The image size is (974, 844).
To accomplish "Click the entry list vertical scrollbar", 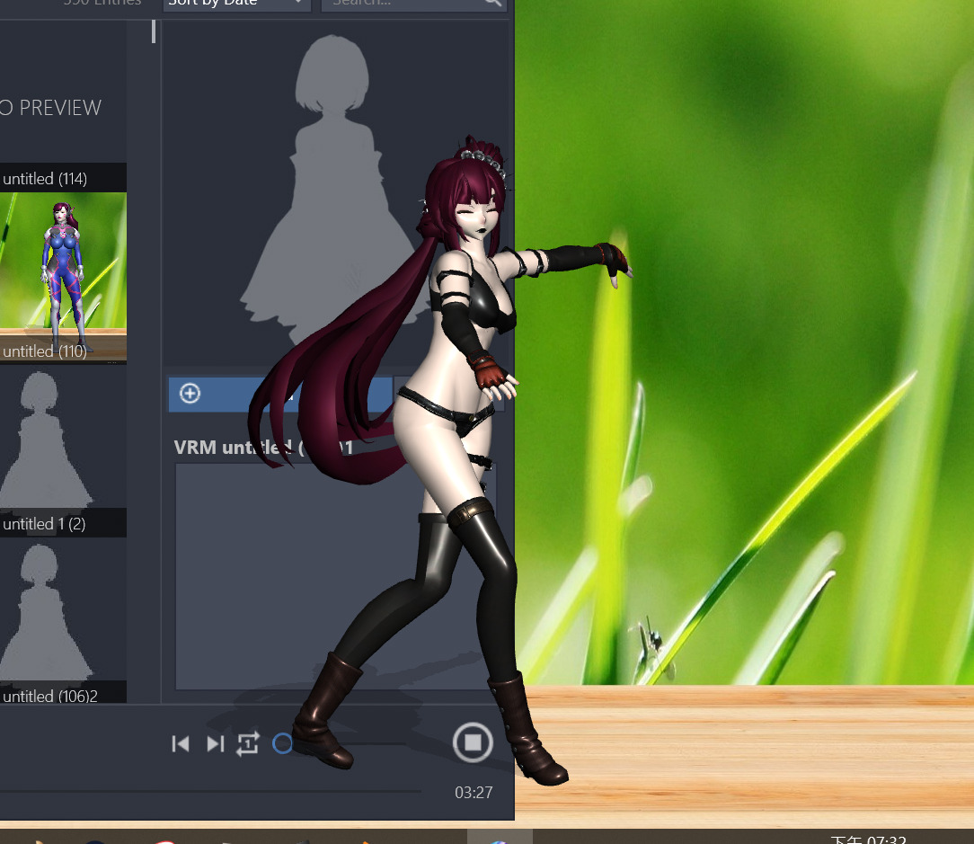I will (154, 31).
